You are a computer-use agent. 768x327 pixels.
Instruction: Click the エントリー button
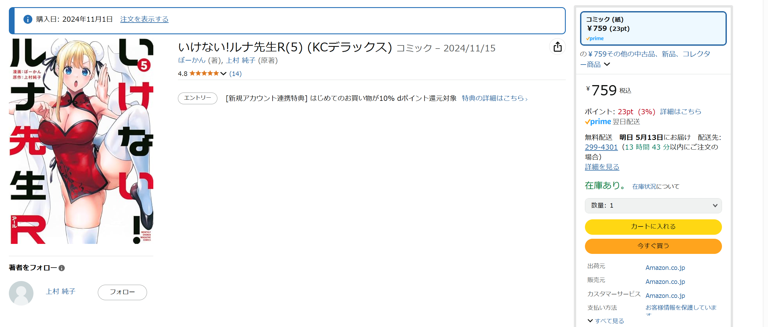coord(197,98)
